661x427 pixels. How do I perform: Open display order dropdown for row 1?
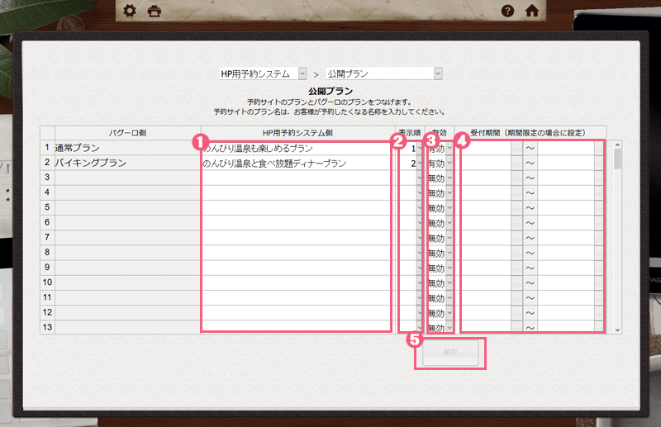tap(420, 149)
